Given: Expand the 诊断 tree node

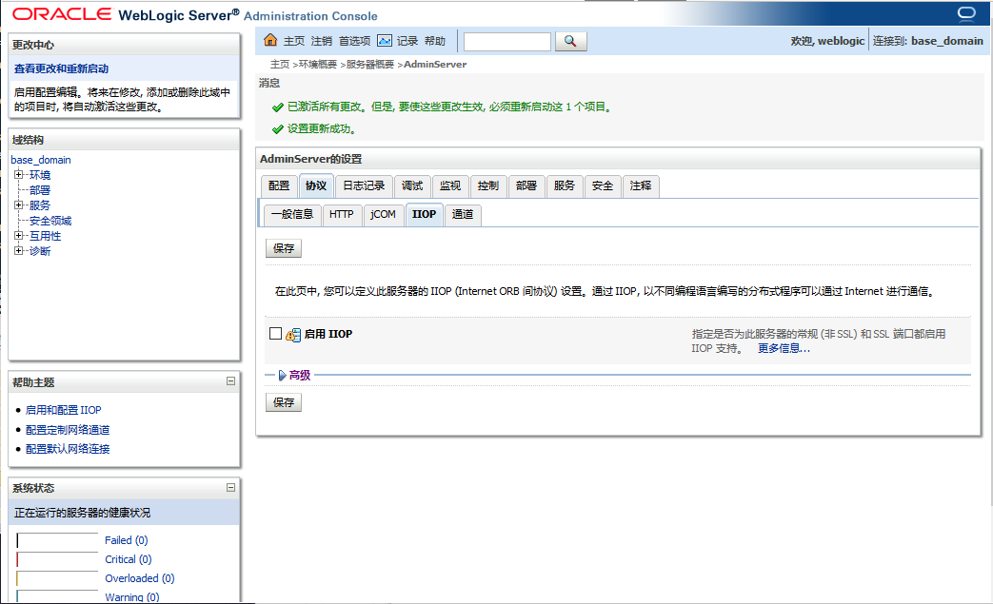Looking at the screenshot, I should tap(18, 251).
